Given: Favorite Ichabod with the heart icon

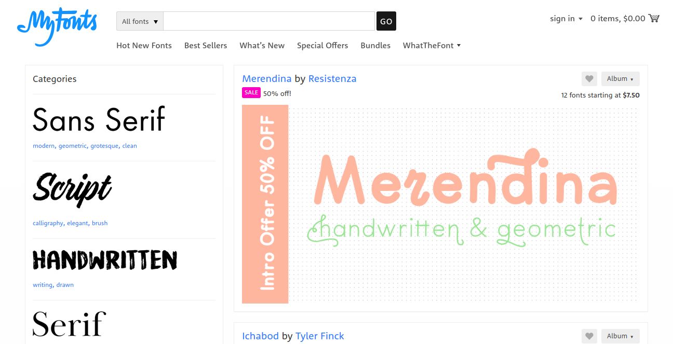Looking at the screenshot, I should point(589,336).
